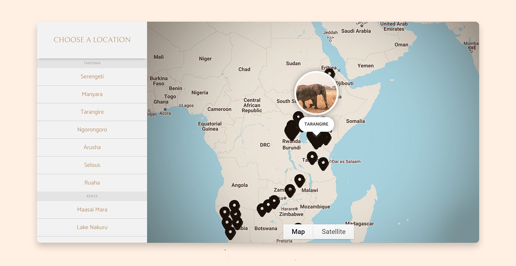Click the TANZANIA section header
The height and width of the screenshot is (266, 516).
[x=92, y=63]
